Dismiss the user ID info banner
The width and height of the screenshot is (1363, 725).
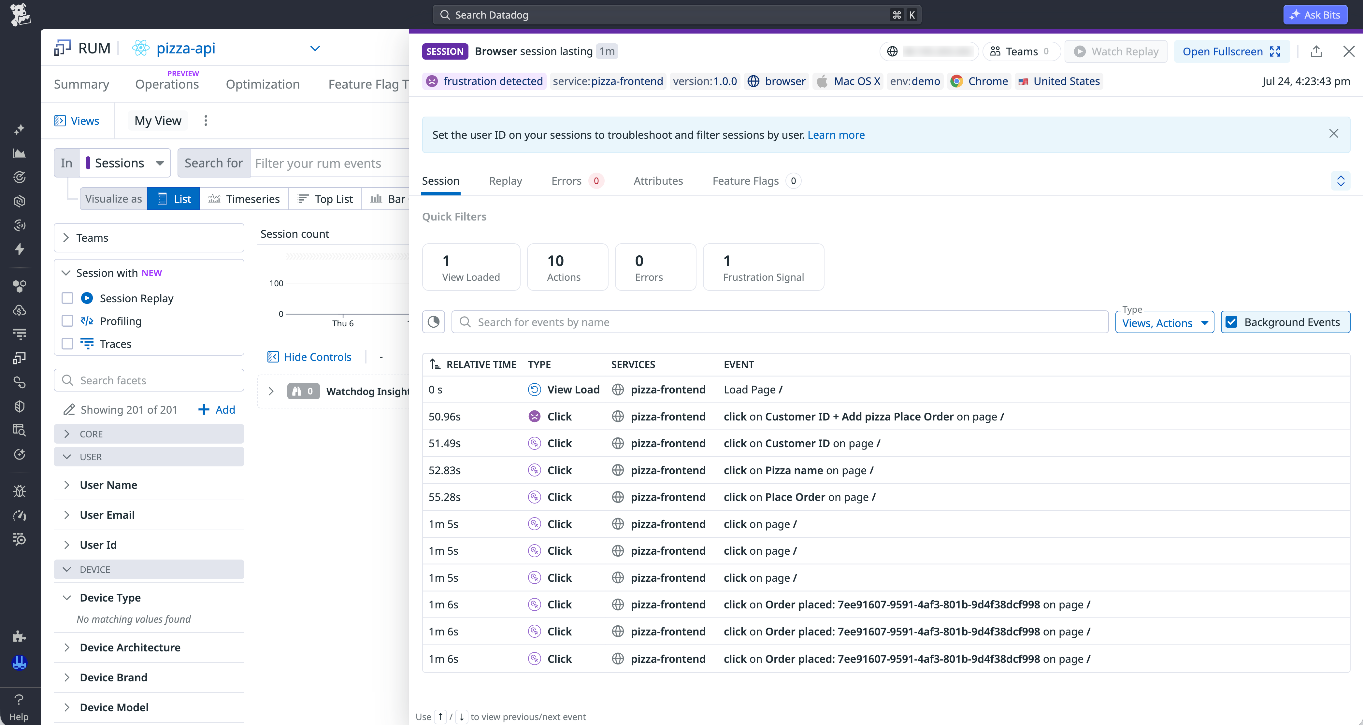click(1333, 134)
